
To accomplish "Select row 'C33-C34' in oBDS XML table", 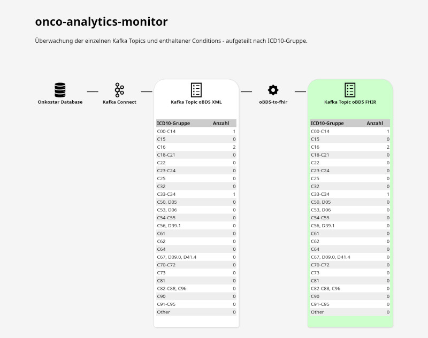I will [x=196, y=194].
